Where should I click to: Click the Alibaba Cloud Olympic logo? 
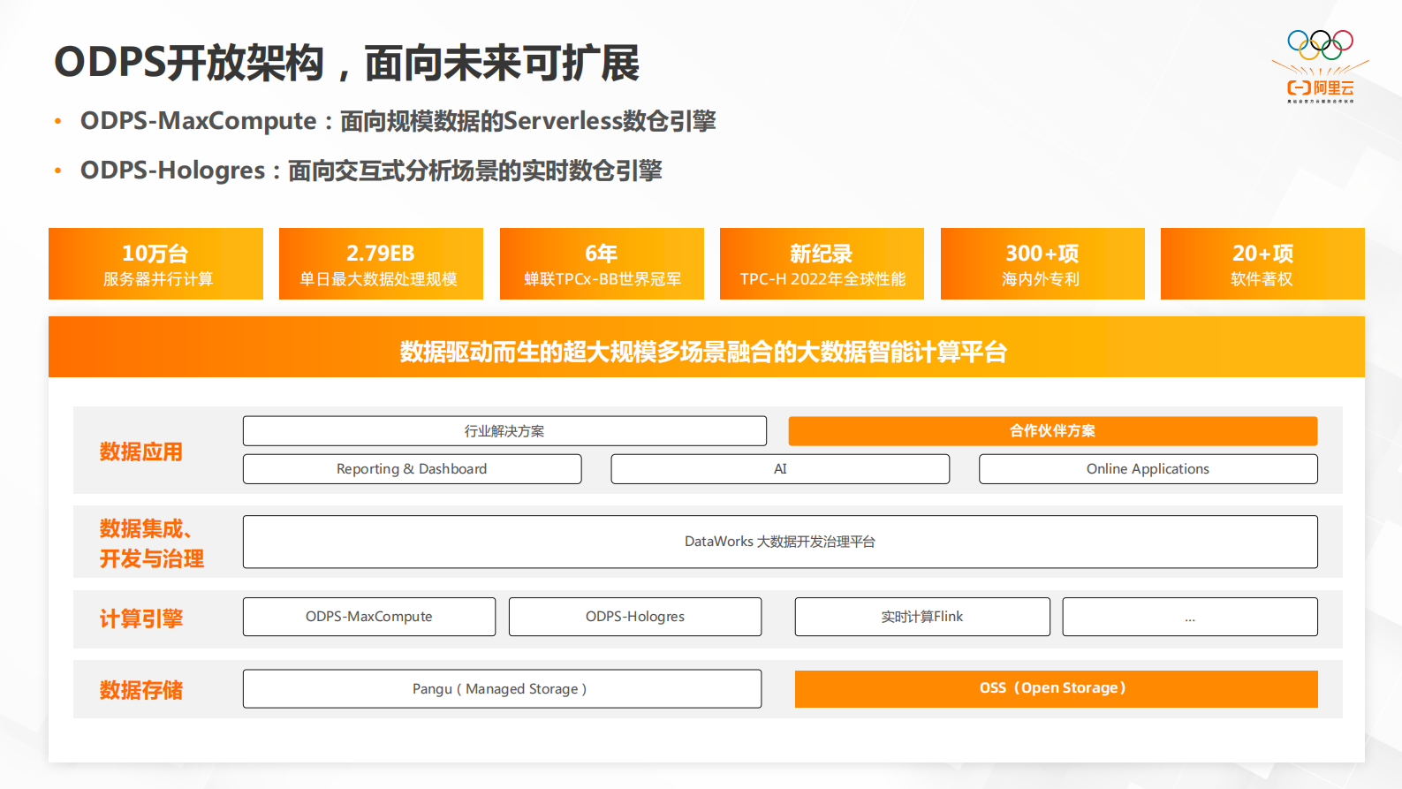[x=1320, y=67]
